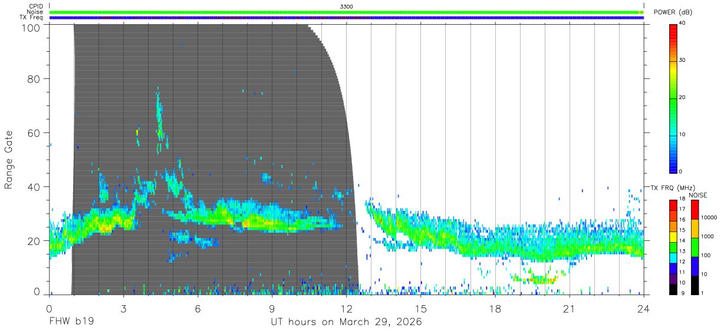This screenshot has width=724, height=334.
Task: Click the 6 tick label on UT hours axis
Action: pos(198,309)
